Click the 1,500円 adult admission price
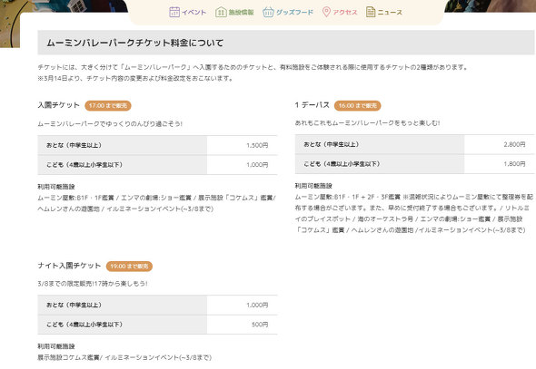The height and width of the screenshot is (369, 536). click(x=257, y=145)
